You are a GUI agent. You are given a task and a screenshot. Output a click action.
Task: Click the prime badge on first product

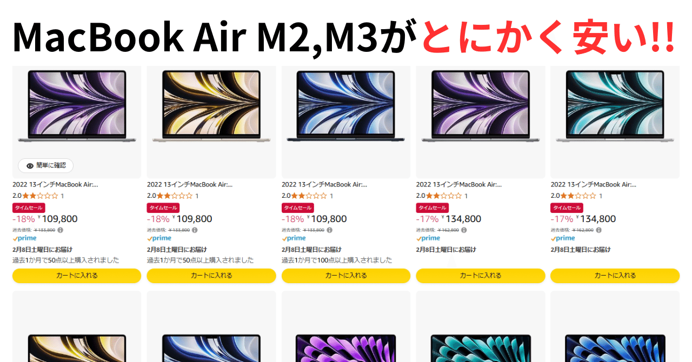click(24, 238)
